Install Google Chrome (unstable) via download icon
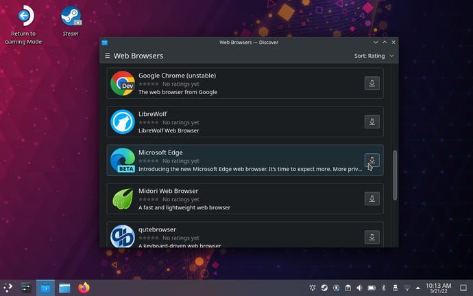The image size is (473, 296). (x=372, y=83)
